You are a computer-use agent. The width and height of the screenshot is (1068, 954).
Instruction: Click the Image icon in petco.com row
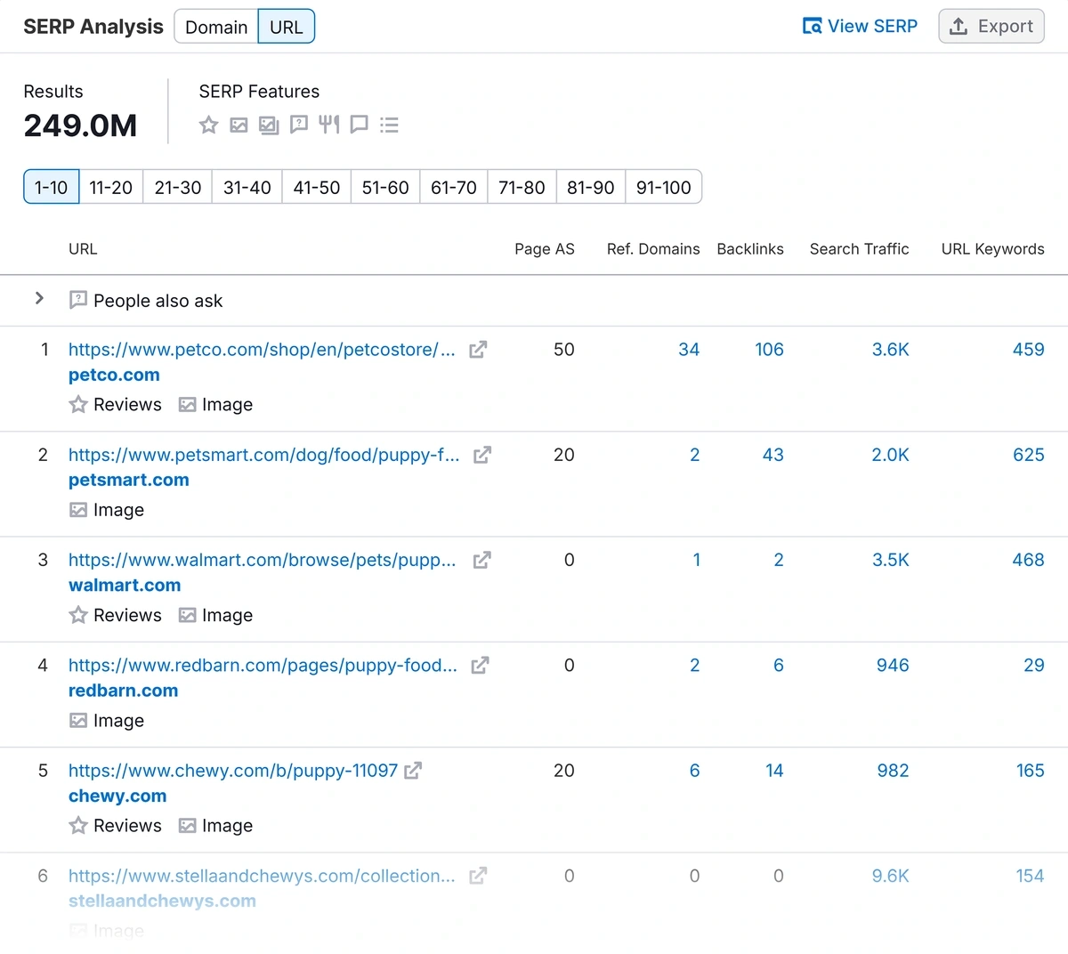[187, 404]
